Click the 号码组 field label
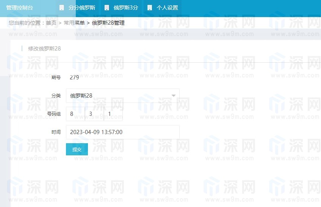 53,114
